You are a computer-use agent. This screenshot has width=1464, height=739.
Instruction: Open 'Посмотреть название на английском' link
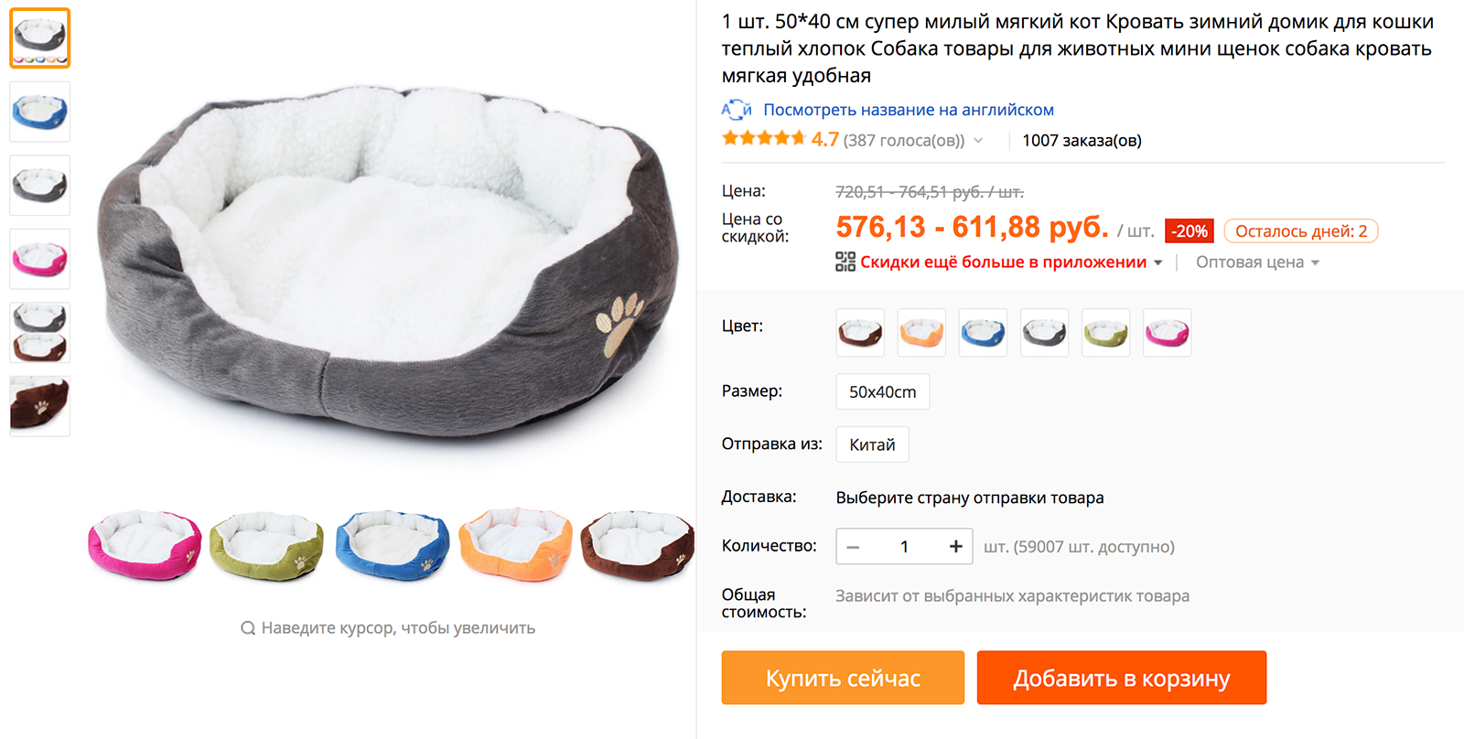(x=909, y=110)
